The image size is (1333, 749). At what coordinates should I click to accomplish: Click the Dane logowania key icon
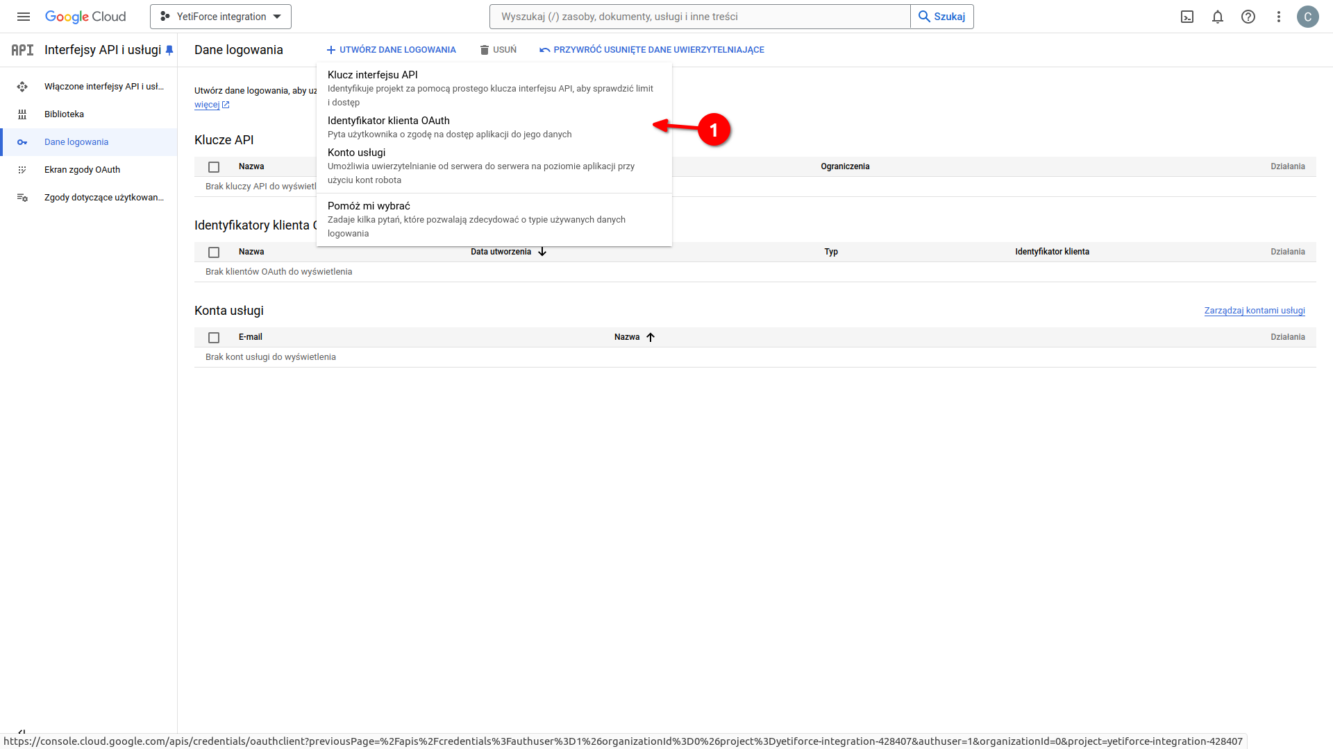[x=22, y=142]
